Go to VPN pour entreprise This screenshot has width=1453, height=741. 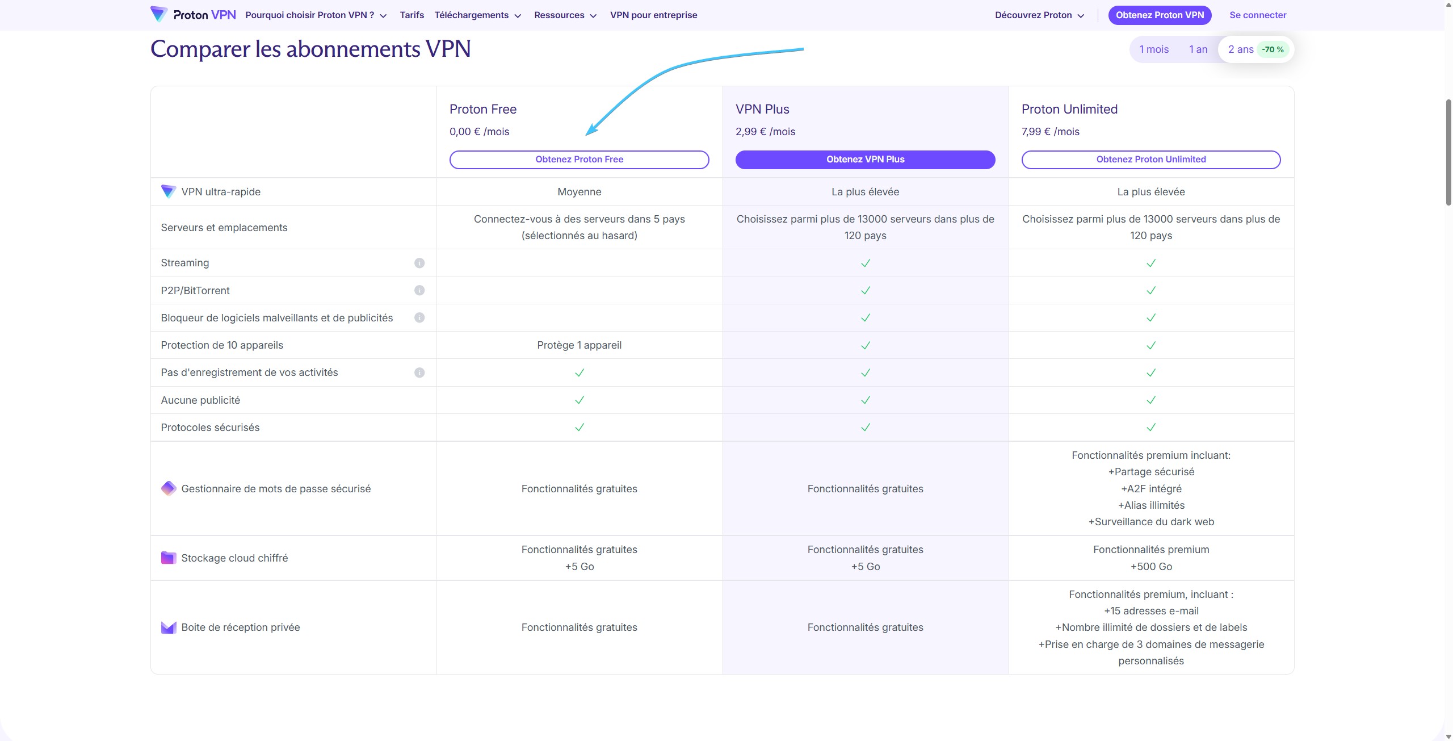[x=653, y=15]
